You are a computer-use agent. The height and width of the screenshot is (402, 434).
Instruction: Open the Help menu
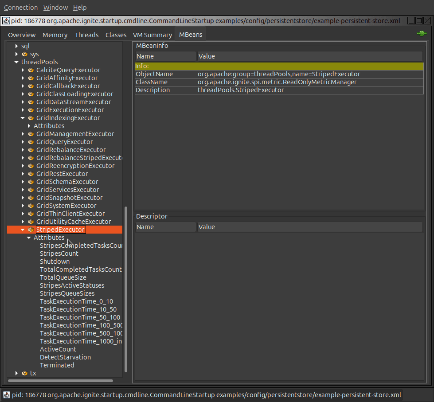pyautogui.click(x=80, y=8)
